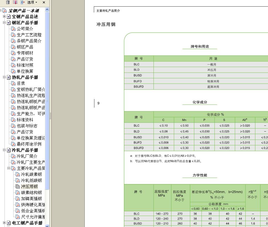The image size is (268, 227).
Task: Click the page icon of 宝钢产品总述
Action: (9, 17)
